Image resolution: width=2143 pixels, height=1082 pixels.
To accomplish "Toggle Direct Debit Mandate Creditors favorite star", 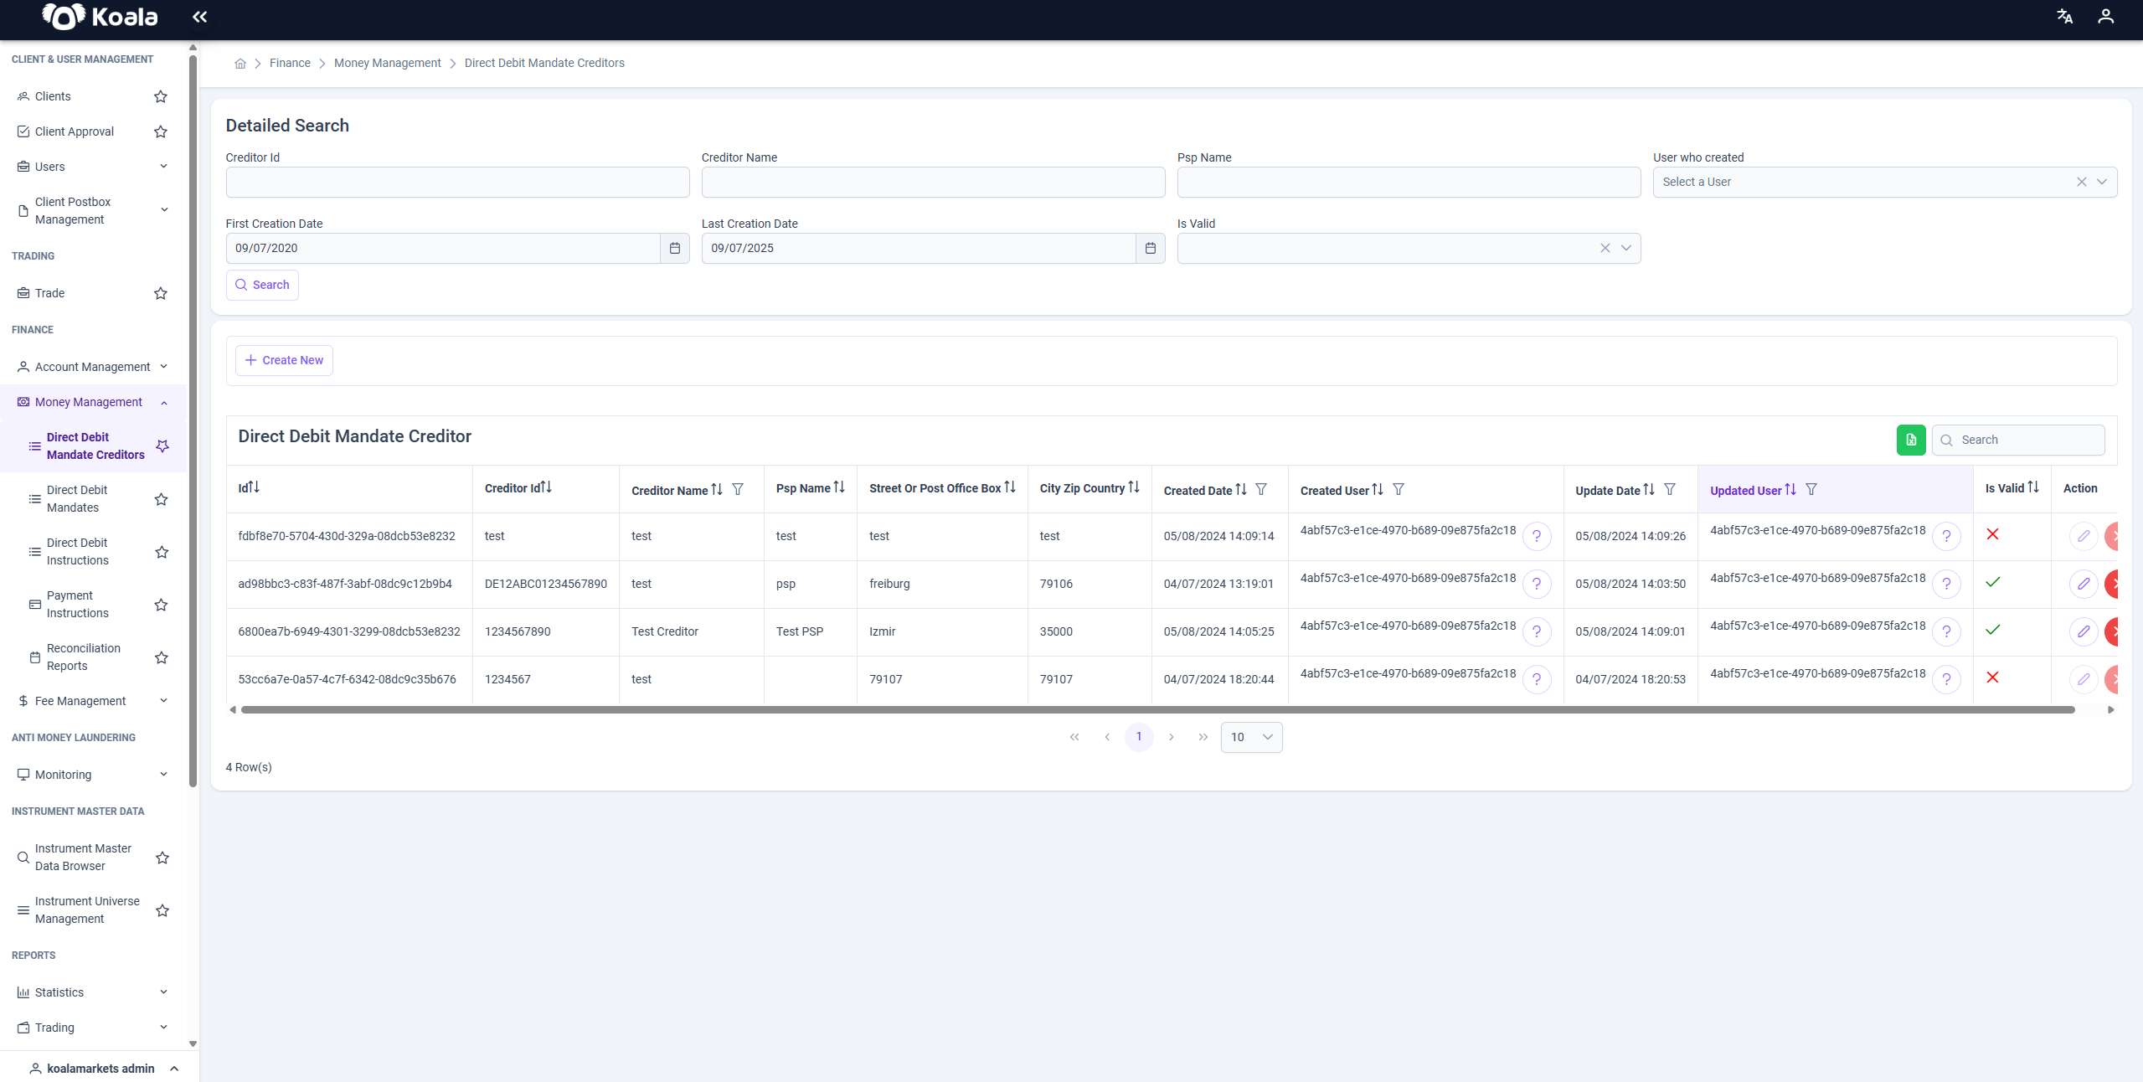I will point(162,446).
